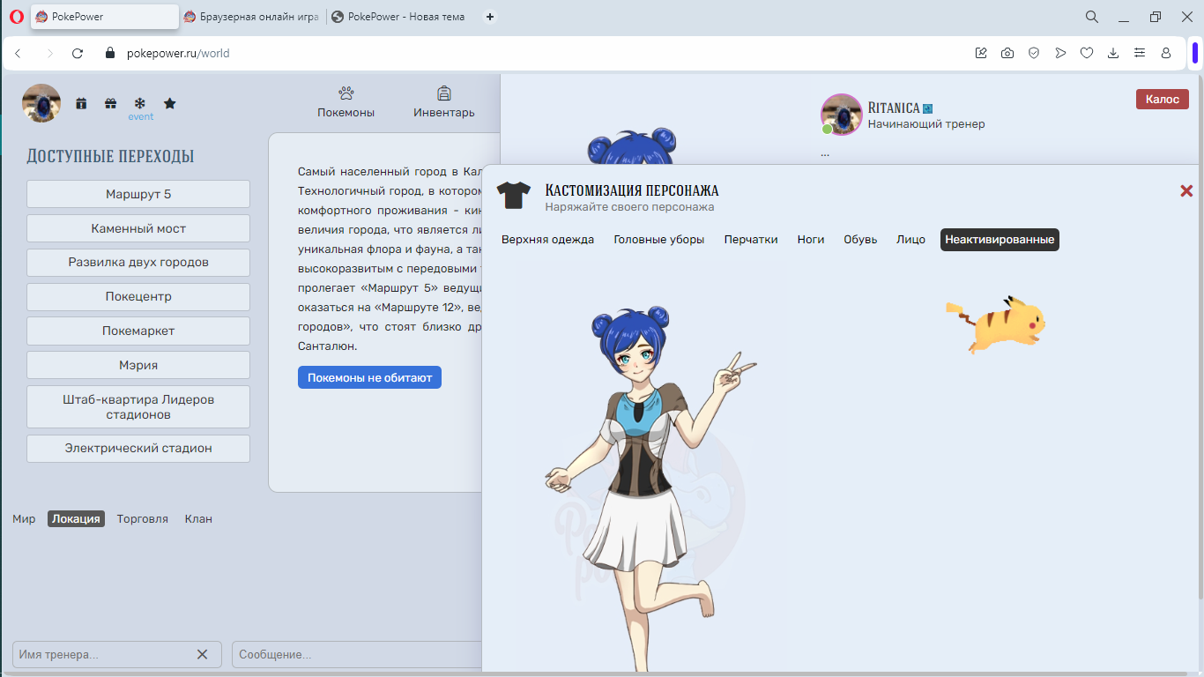Switch to Головные уборы tab
Viewport: 1204px width, 677px height.
[x=659, y=240]
